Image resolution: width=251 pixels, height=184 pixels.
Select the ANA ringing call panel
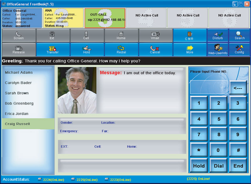[x=63, y=18]
